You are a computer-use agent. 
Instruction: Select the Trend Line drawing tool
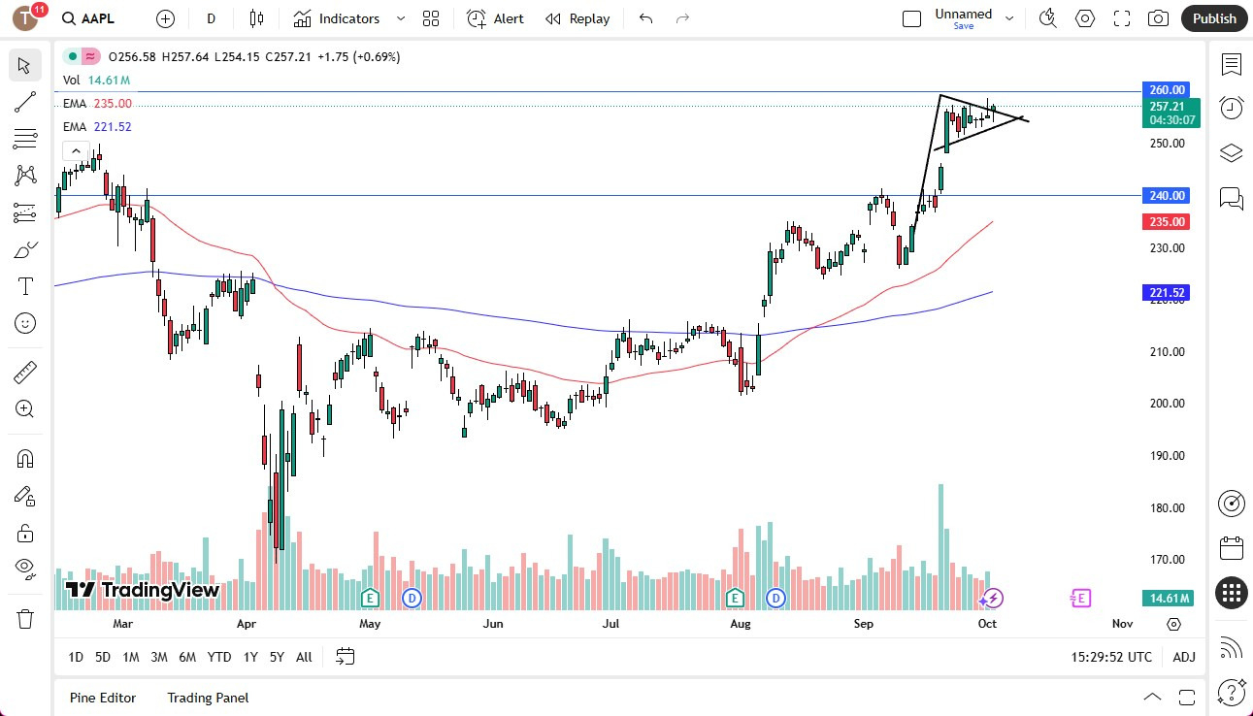(24, 102)
